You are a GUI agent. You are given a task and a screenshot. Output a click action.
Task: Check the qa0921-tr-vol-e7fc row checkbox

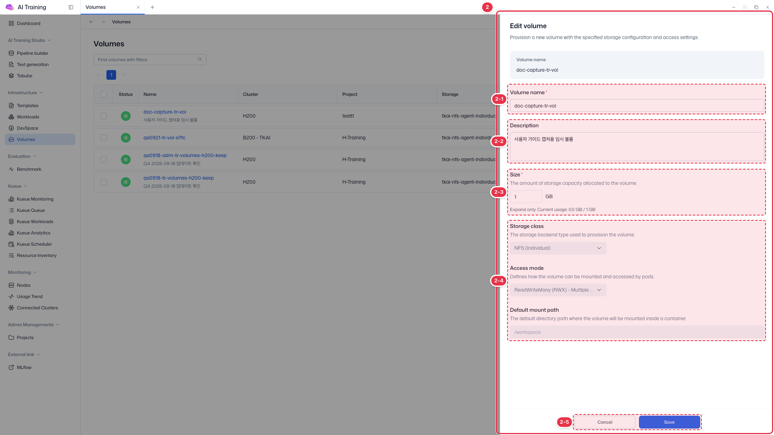point(104,138)
